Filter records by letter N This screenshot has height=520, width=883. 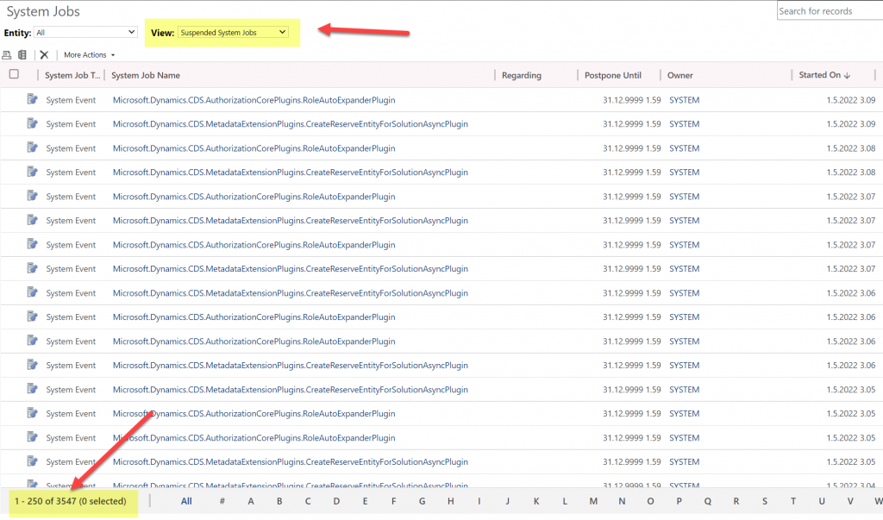click(x=622, y=501)
